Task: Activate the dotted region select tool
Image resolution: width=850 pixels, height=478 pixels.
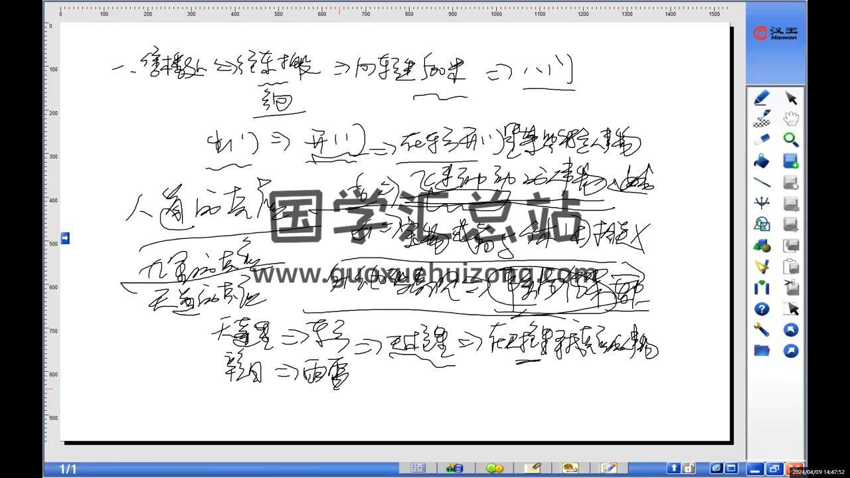Action: click(x=791, y=309)
